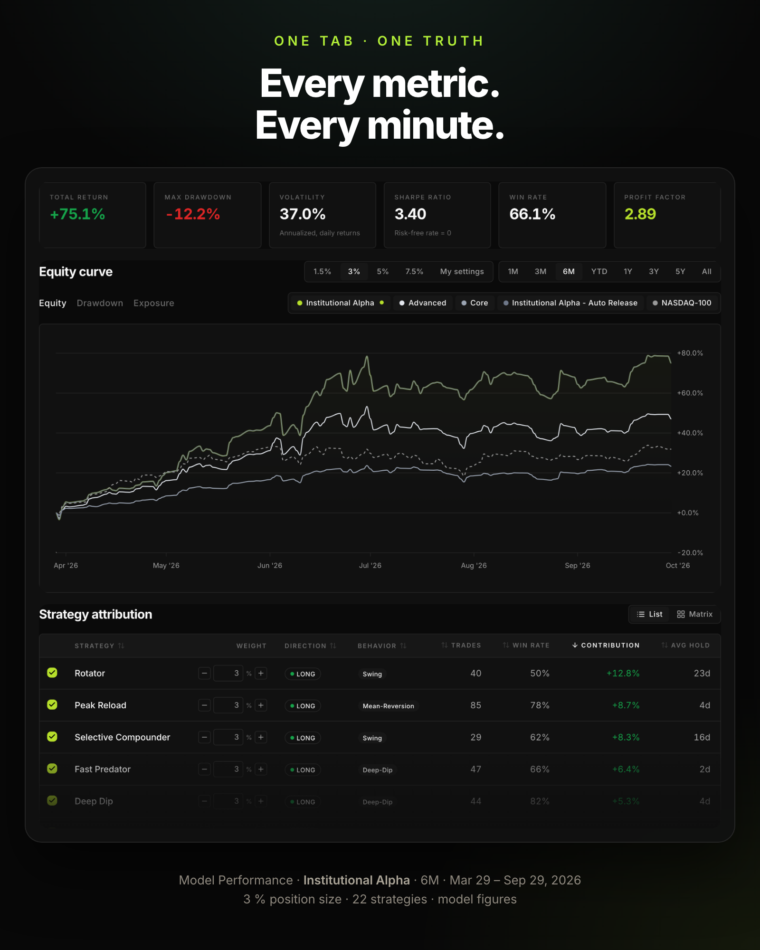Toggle the Advanced series chip

coord(423,303)
